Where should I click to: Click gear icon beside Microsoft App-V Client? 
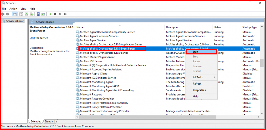pyautogui.click(x=77, y=73)
